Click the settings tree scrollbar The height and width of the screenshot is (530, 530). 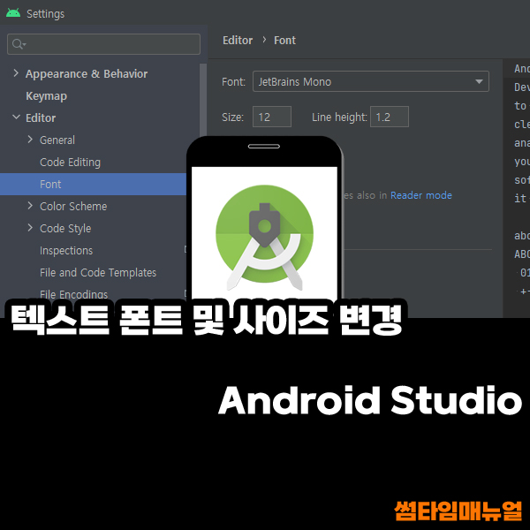click(x=203, y=102)
